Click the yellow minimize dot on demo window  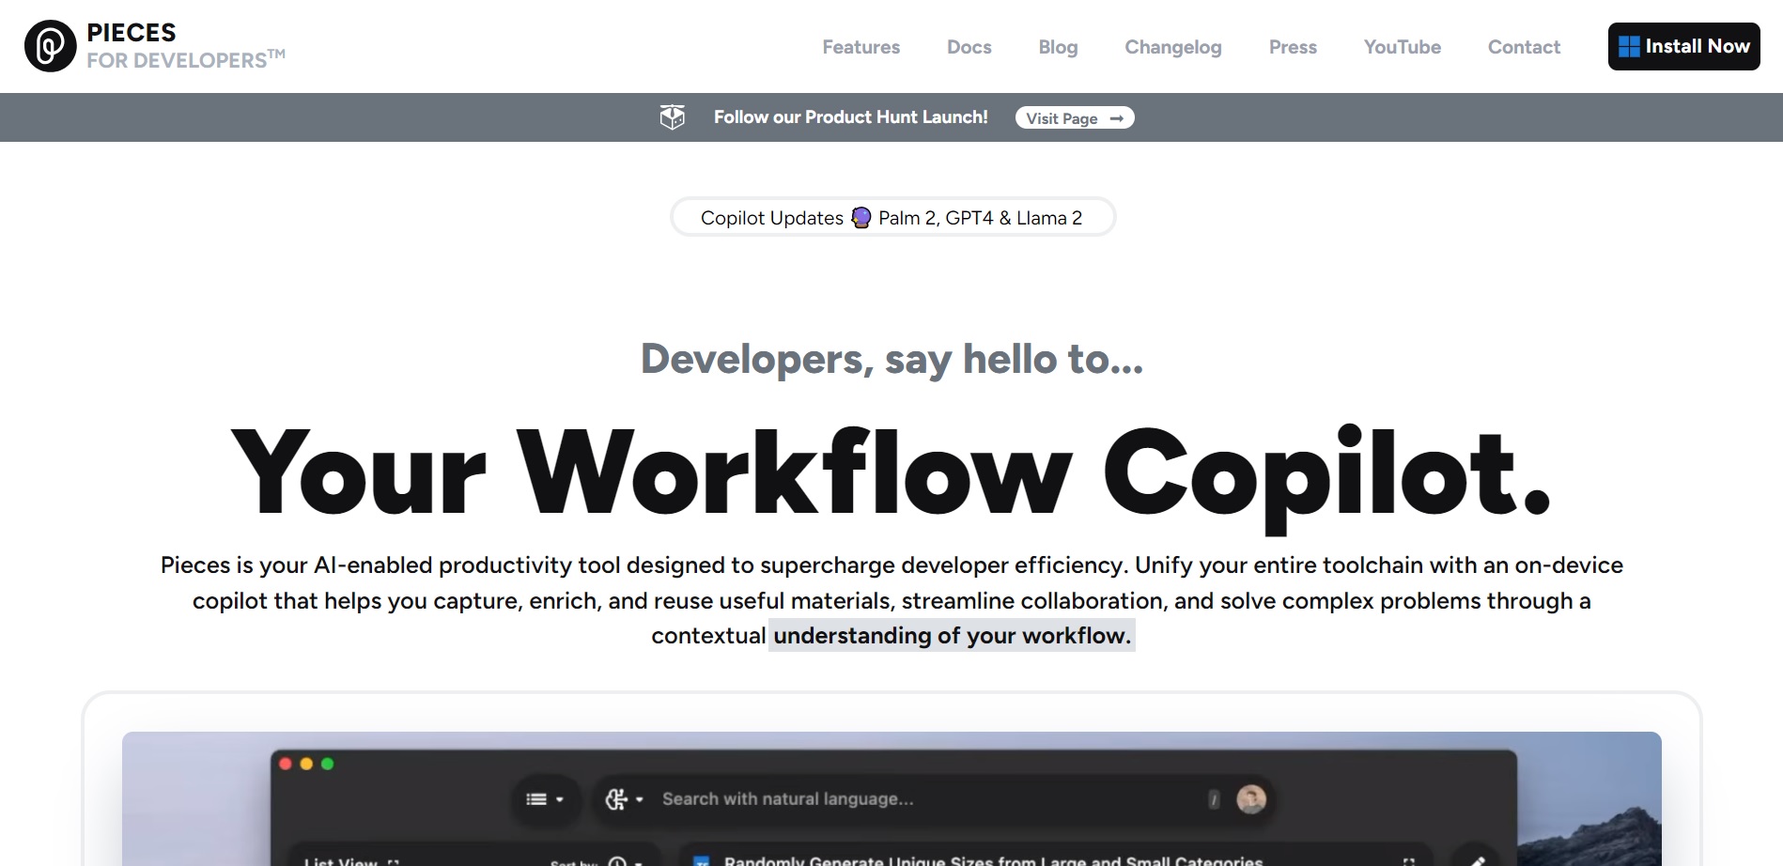pos(306,764)
